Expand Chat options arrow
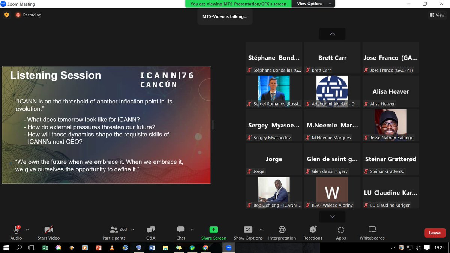 click(x=192, y=229)
